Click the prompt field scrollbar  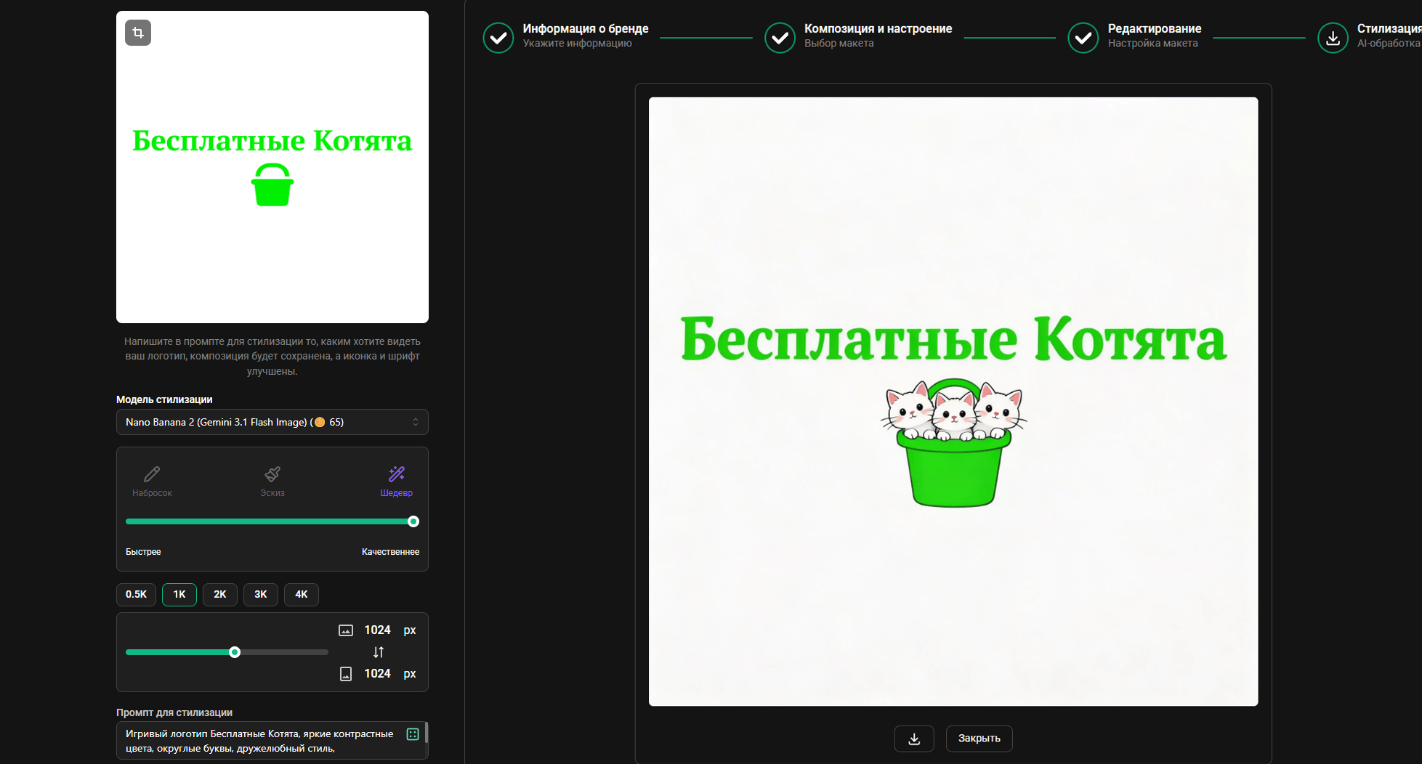[427, 732]
